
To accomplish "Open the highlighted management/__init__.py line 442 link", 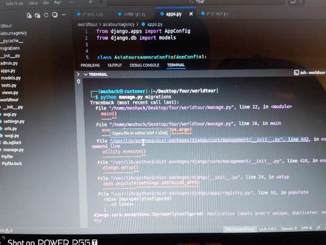I will pos(209,140).
